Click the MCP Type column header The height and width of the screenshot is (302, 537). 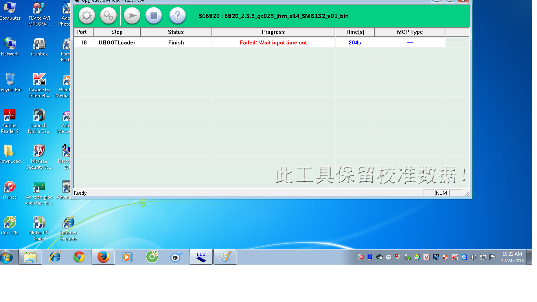point(410,32)
